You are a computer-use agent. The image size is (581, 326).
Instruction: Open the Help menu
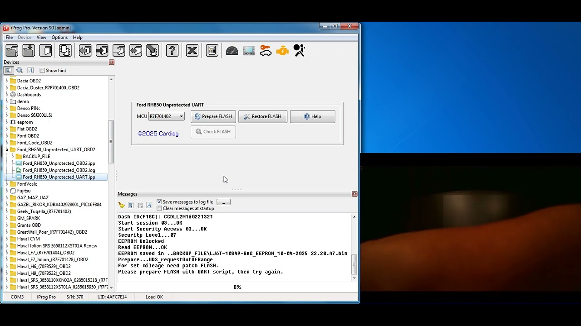click(x=78, y=38)
